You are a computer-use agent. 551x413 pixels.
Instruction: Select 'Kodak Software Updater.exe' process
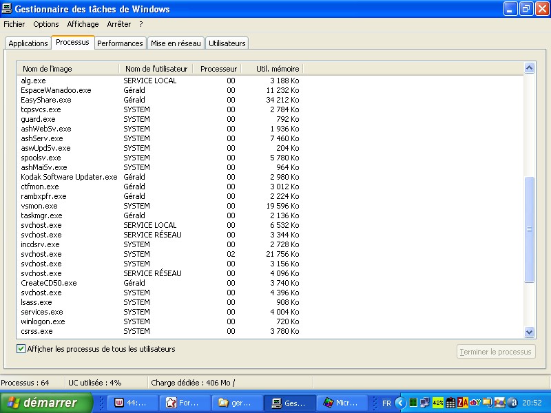(160, 177)
